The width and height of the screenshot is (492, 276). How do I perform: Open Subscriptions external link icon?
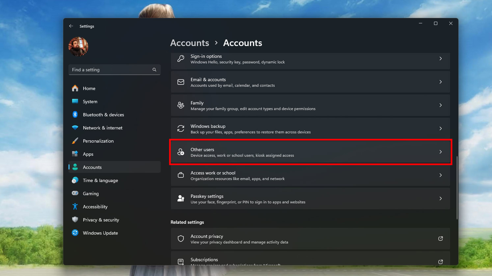coord(441,262)
